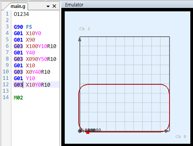Click line number 12 in gutter
The width and height of the screenshot is (193, 146).
pos(6,84)
